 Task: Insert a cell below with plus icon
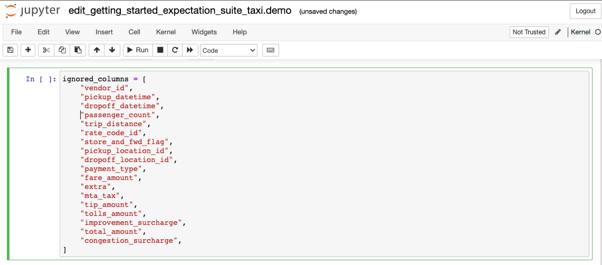click(28, 50)
